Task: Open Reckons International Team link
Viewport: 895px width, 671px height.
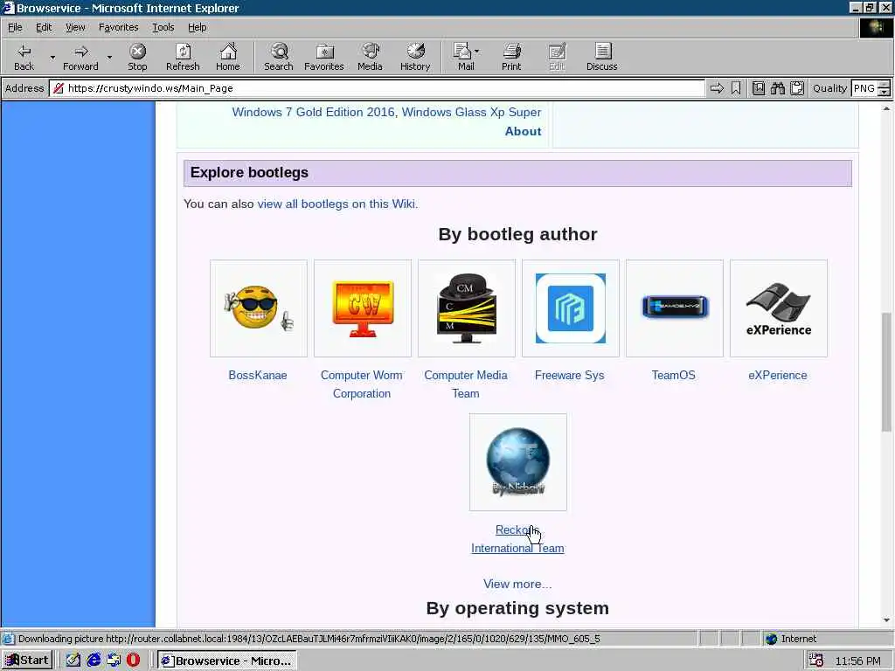Action: tap(517, 538)
